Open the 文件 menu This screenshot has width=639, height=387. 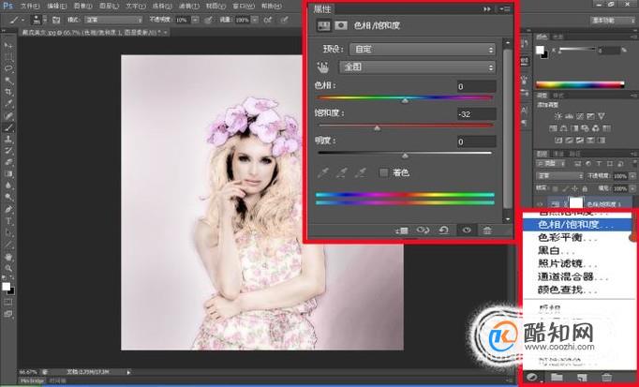click(x=30, y=6)
